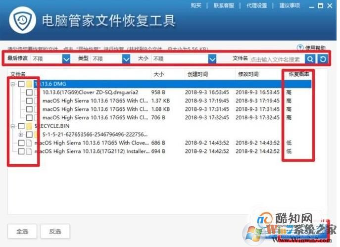Select the macOS High Sierra 10.13.6(17G2112) Installer row
This screenshot has width=340, height=247.
[92, 151]
